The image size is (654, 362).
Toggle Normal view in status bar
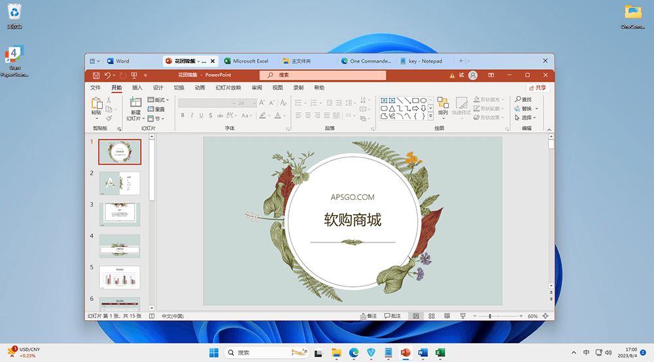pos(416,316)
